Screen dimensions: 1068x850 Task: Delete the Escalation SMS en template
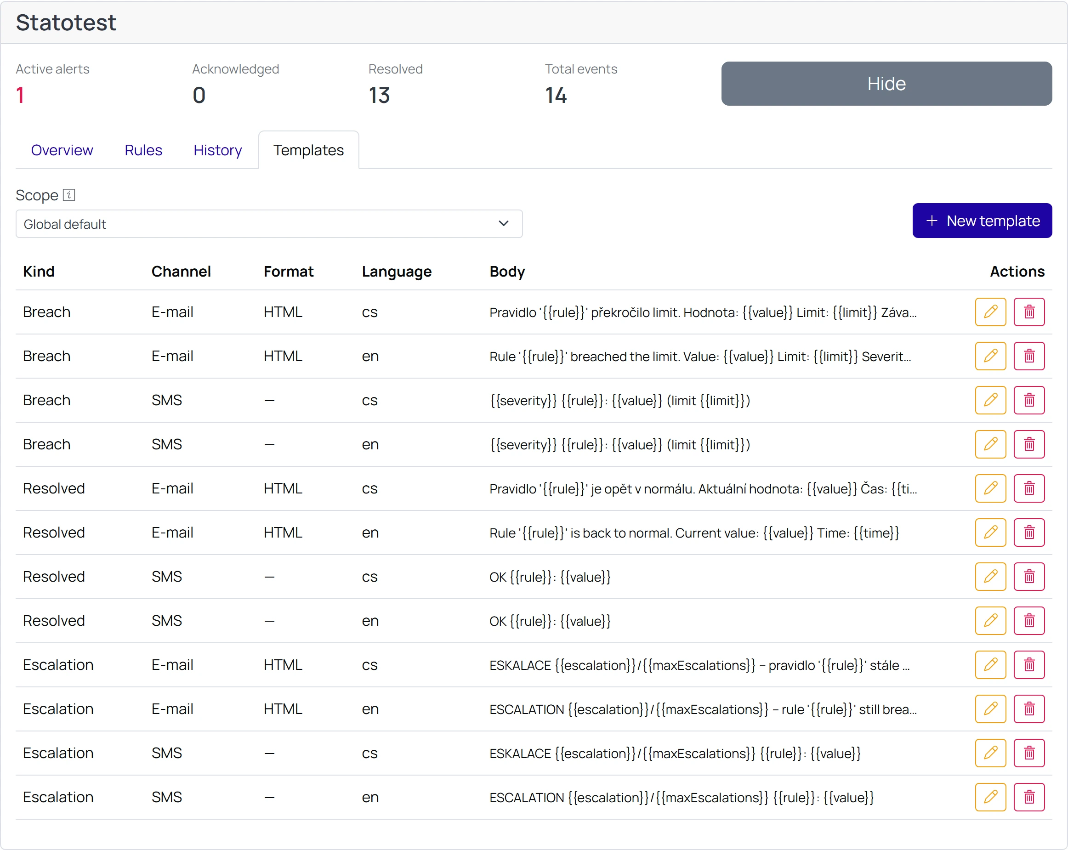click(x=1029, y=797)
